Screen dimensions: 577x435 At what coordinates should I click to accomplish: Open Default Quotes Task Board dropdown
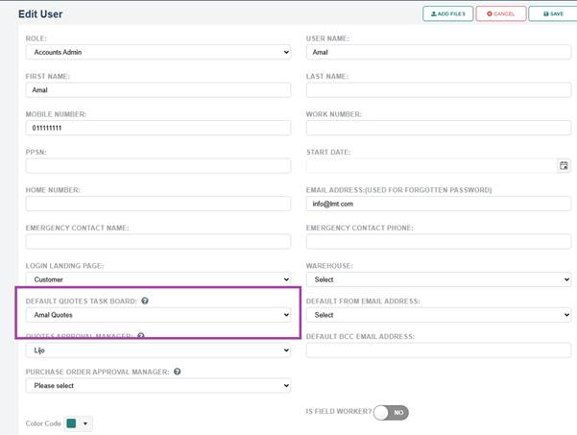pyautogui.click(x=157, y=315)
